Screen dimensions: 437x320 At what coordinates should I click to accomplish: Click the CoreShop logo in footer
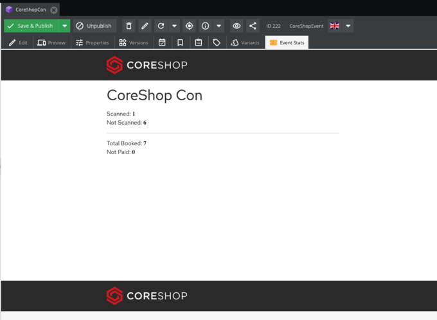[x=147, y=296]
